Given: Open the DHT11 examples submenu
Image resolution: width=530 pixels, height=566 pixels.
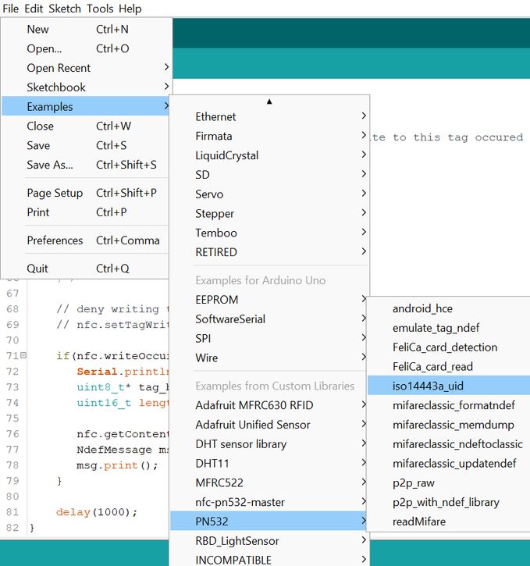Looking at the screenshot, I should tap(269, 464).
